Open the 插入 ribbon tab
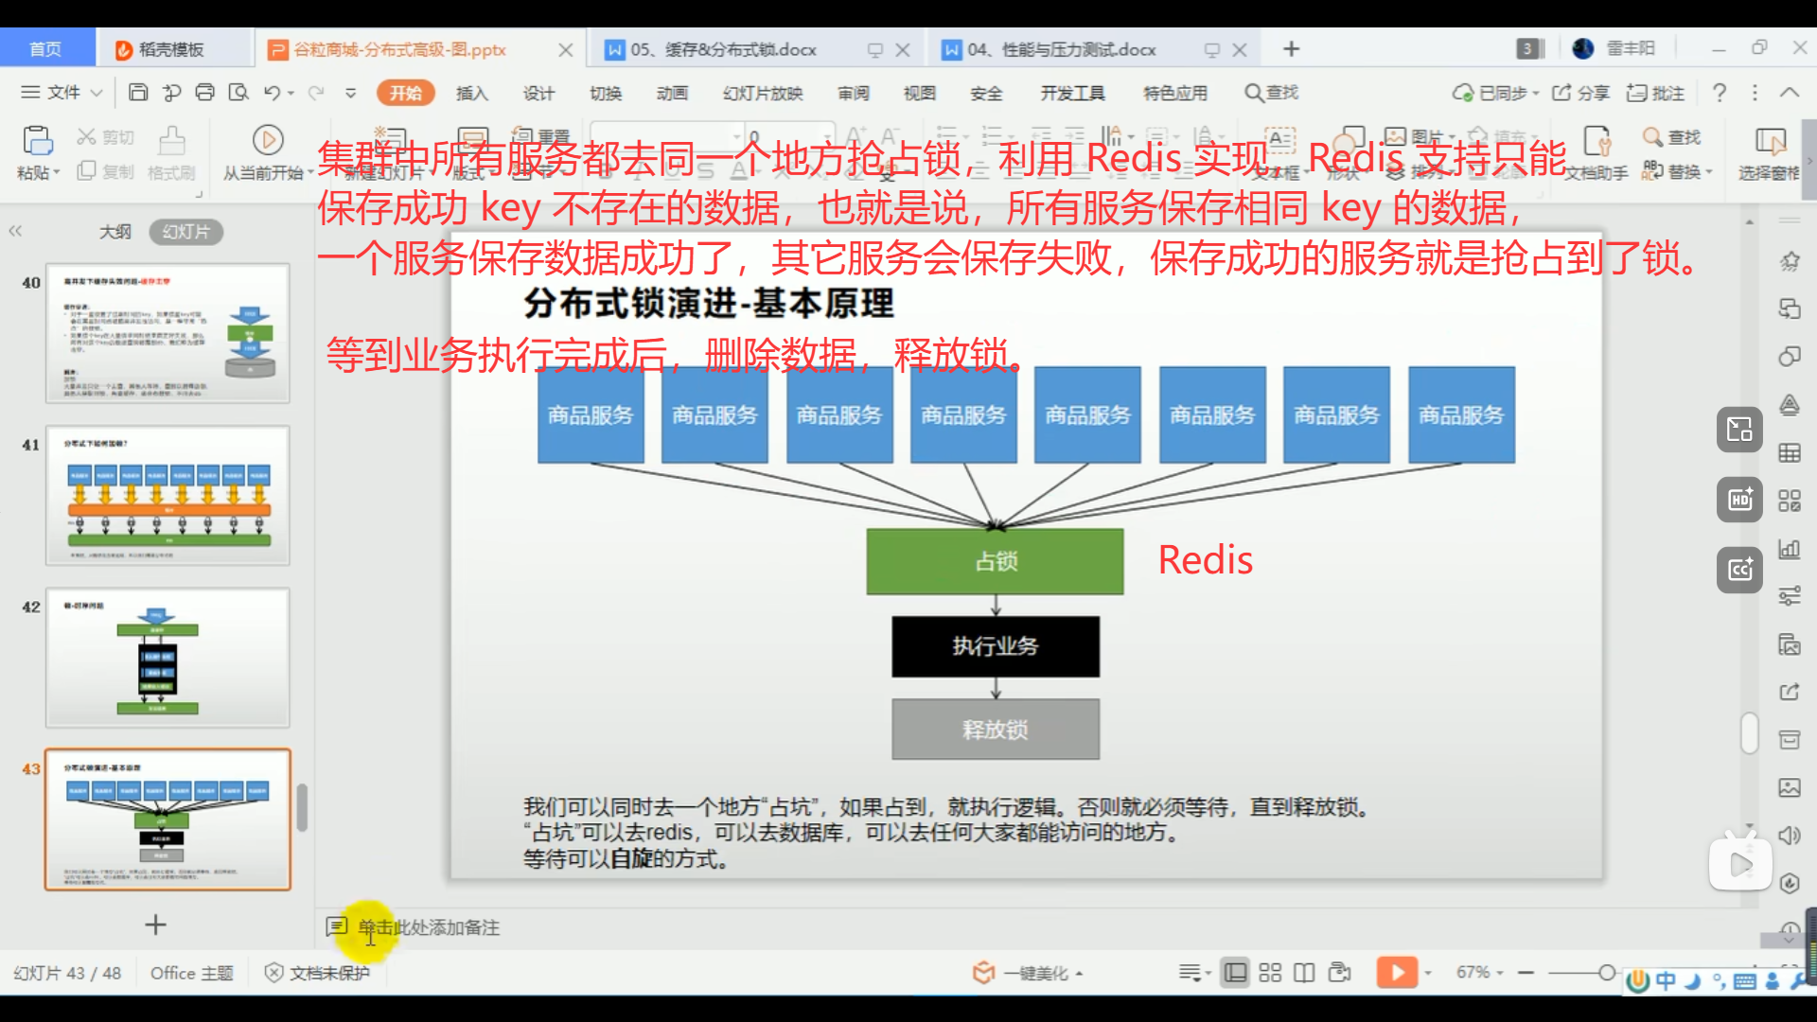This screenshot has width=1817, height=1022. 471,93
